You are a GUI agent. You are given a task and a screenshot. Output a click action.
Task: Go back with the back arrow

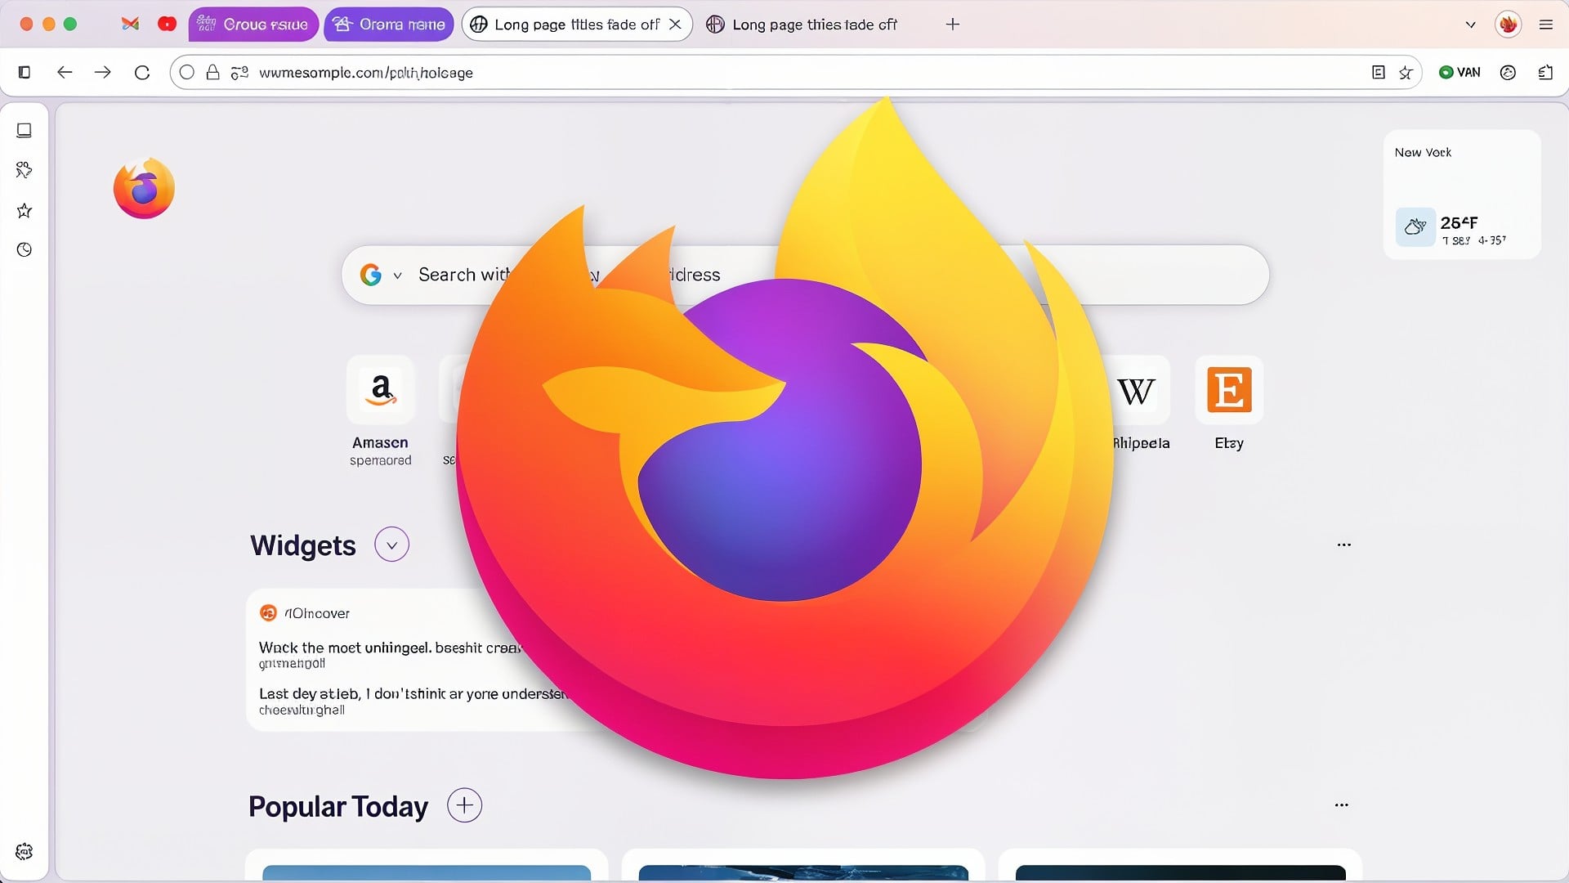[65, 73]
